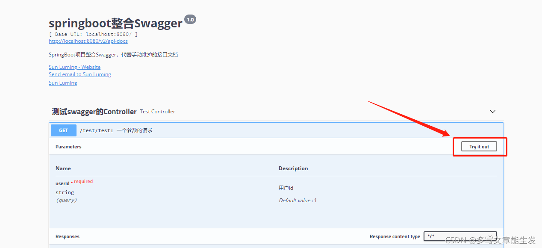Screen dimensions: 542x248
Task: Collapse the GET /test/test1 operation row
Action: click(x=276, y=130)
